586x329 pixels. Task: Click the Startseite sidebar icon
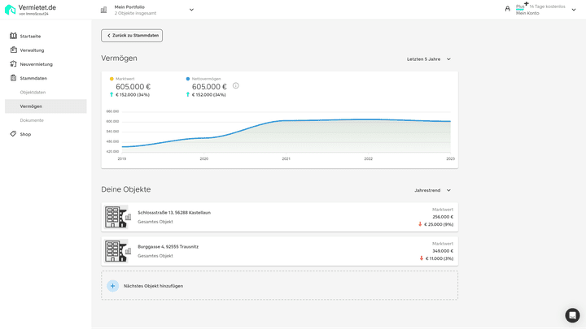pyautogui.click(x=14, y=36)
